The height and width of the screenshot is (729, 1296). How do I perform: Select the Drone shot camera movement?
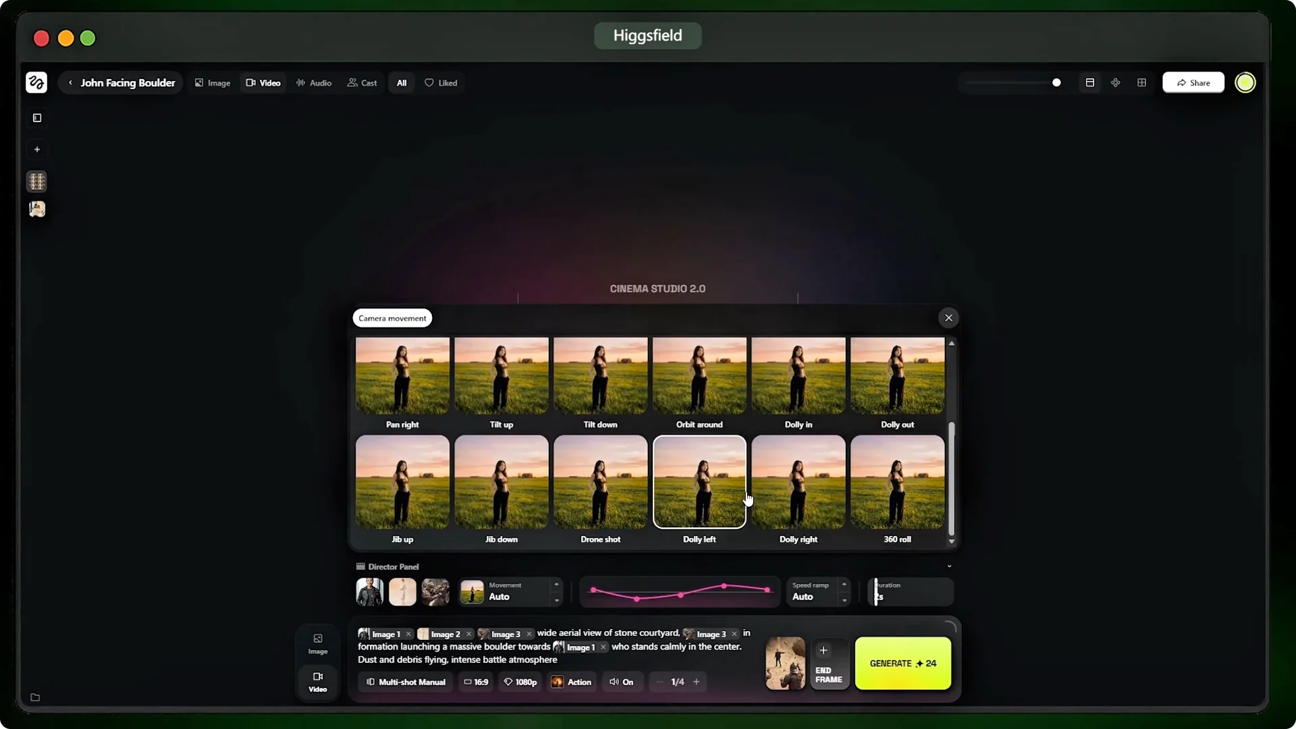tap(600, 481)
